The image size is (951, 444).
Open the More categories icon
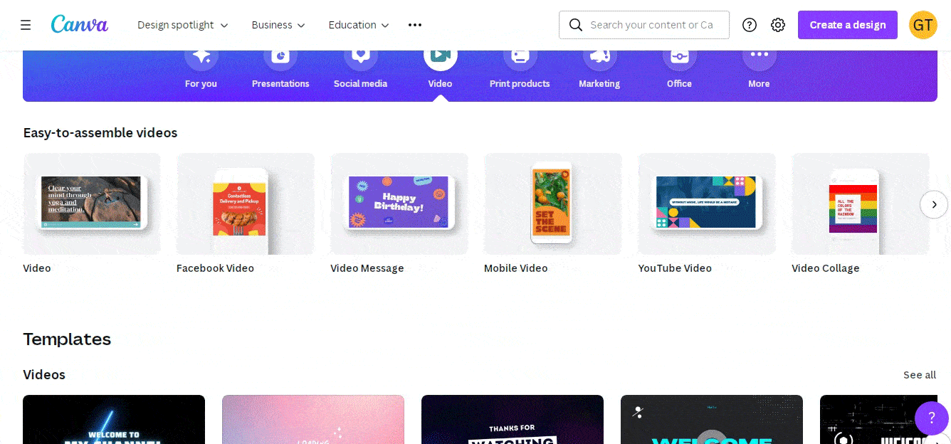[760, 55]
